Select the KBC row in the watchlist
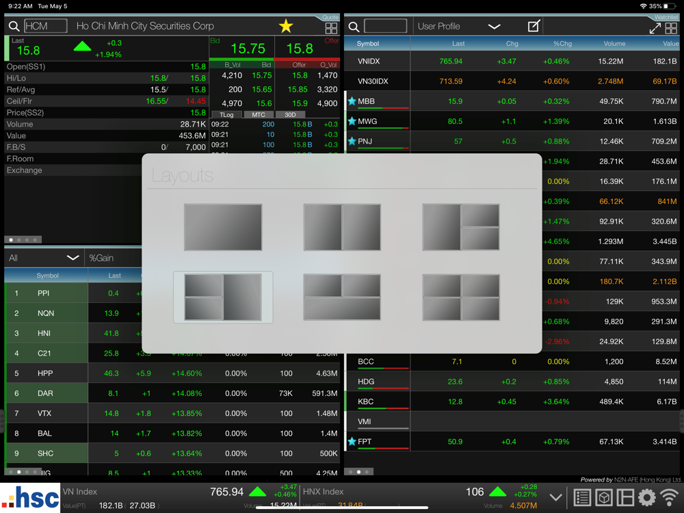This screenshot has width=684, height=513. click(x=512, y=402)
